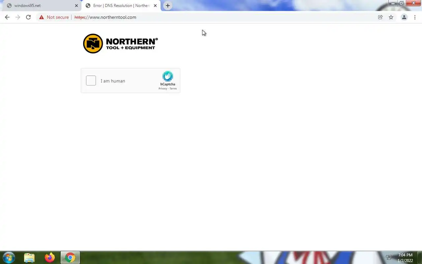422x264 pixels.
Task: Open Firefox from the taskbar
Action: [x=50, y=257]
